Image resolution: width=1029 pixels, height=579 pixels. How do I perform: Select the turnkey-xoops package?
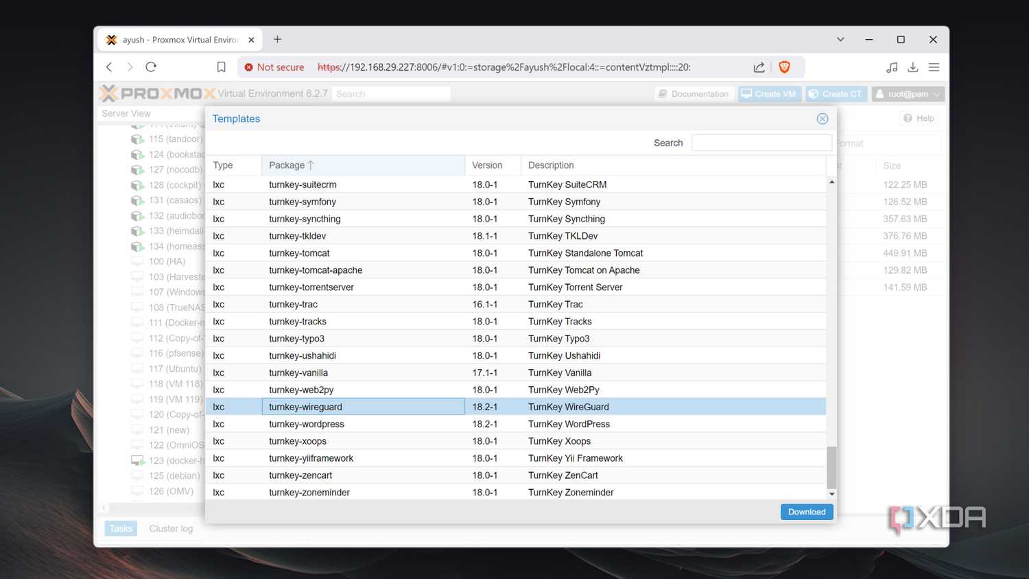pyautogui.click(x=298, y=441)
